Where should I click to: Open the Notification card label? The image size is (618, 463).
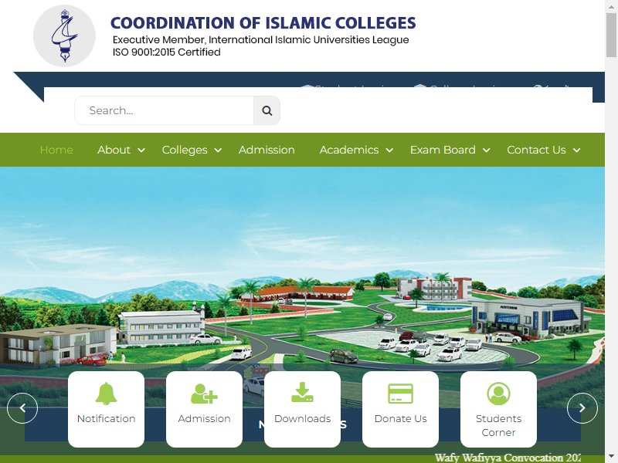(106, 418)
